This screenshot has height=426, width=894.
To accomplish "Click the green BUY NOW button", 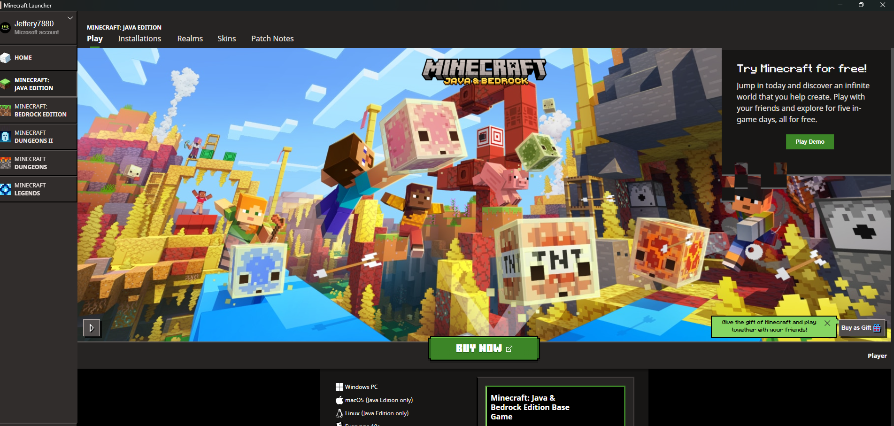I will click(484, 349).
